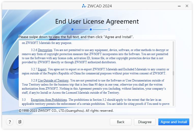Click the first progress step dot
The height and width of the screenshot is (131, 194).
[72, 29]
